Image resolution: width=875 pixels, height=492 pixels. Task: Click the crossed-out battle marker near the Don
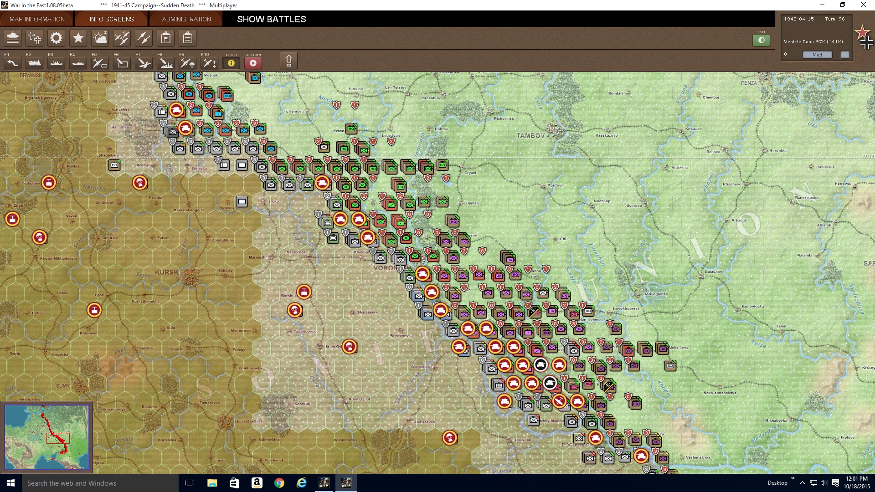coord(559,401)
